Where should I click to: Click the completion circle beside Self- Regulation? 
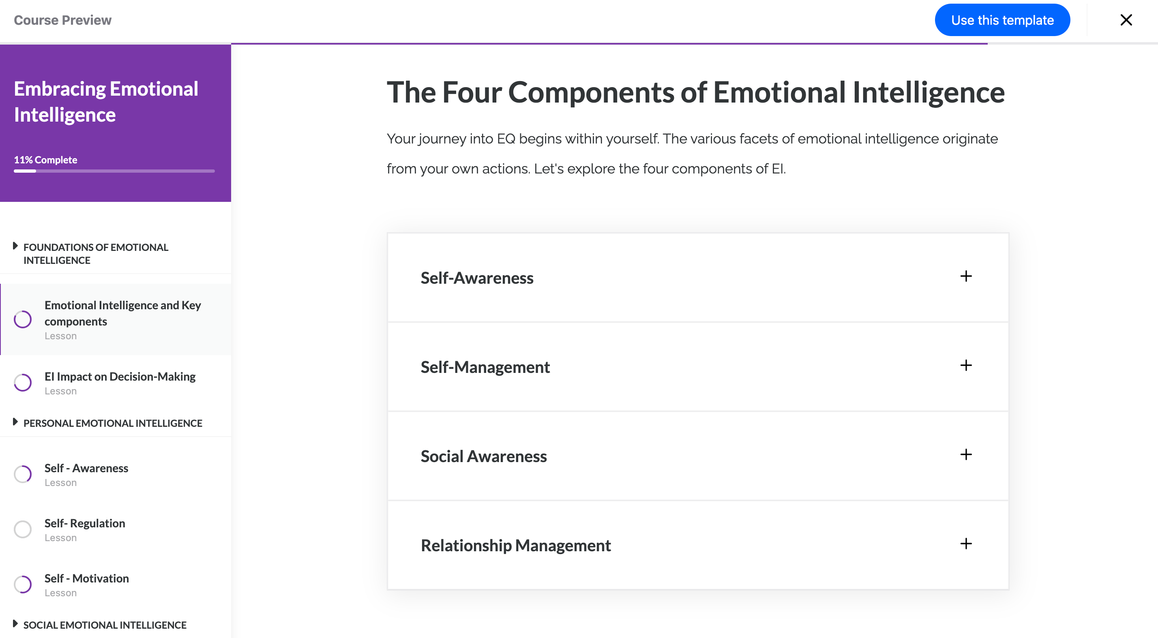tap(22, 529)
